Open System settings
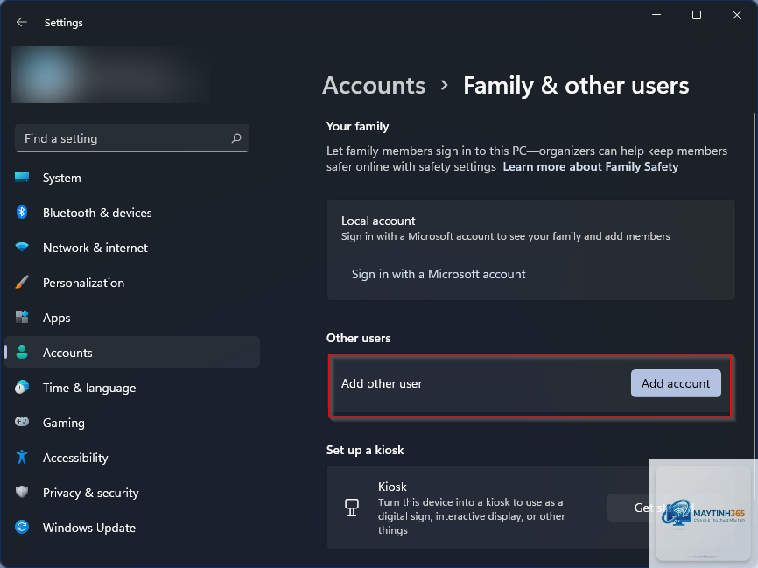The width and height of the screenshot is (758, 568). [x=132, y=178]
